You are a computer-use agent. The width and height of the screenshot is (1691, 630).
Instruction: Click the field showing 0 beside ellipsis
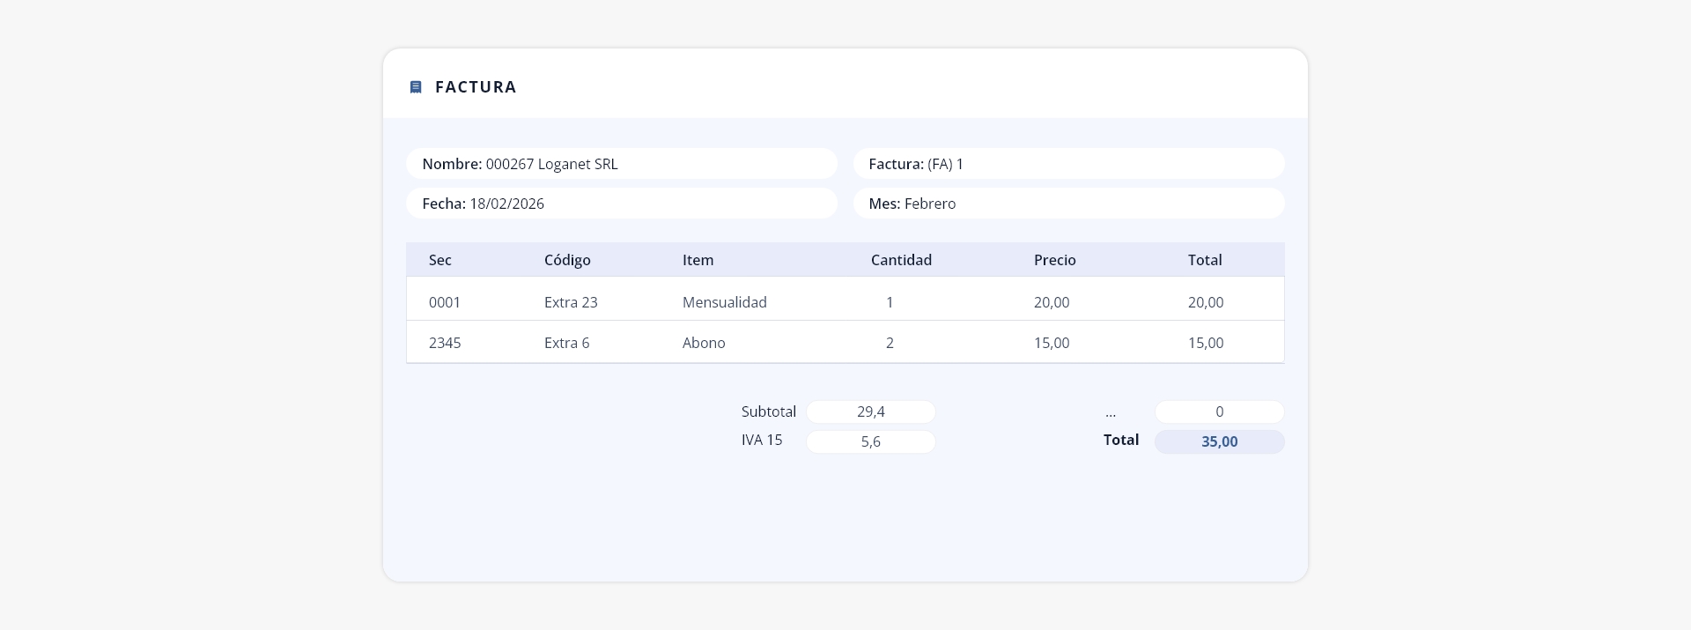[1219, 411]
